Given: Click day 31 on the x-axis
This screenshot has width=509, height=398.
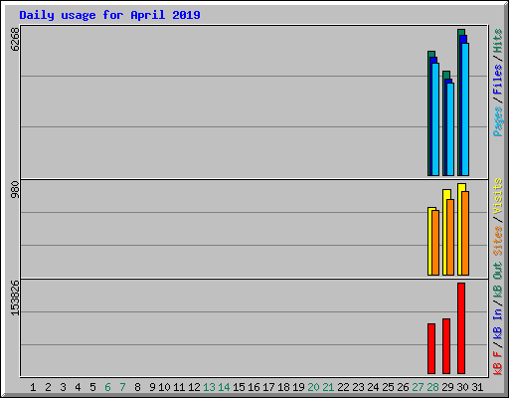Looking at the screenshot, I should pos(477,387).
